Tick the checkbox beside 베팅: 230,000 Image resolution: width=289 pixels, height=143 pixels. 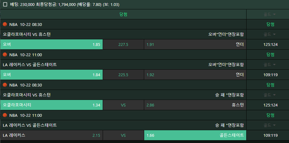[x=5, y=5]
